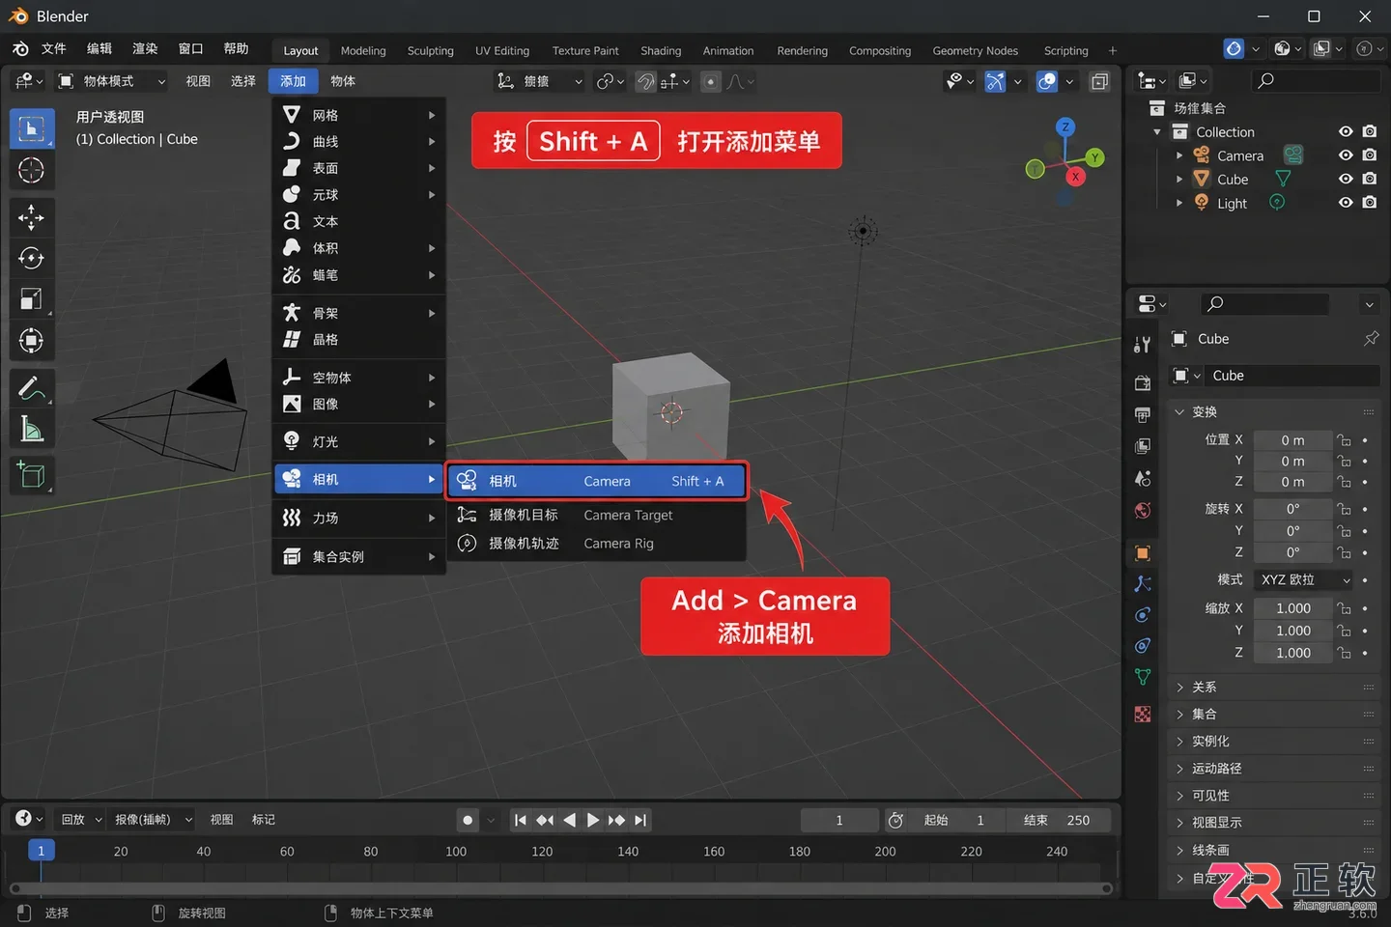Select the 3D cursor tool
1391x927 pixels.
31,170
